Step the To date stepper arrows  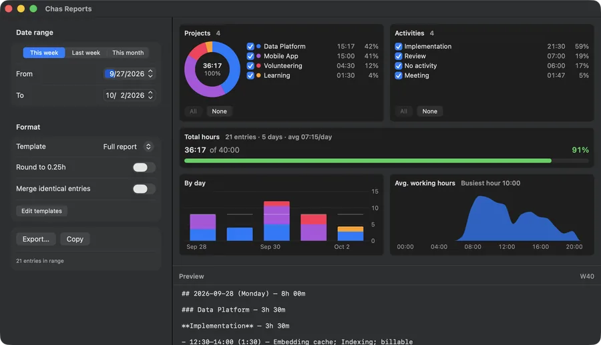pyautogui.click(x=151, y=95)
